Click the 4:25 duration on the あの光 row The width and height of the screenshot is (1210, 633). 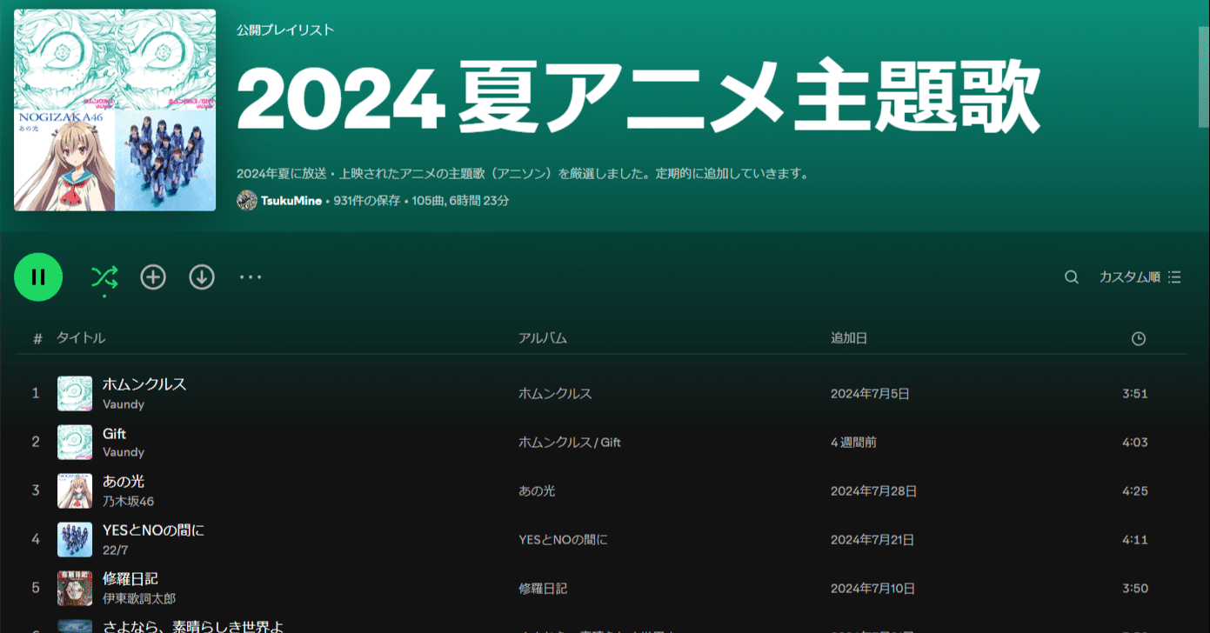tap(1135, 491)
